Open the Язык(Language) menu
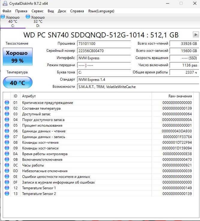This screenshot has width=200, height=221. click(101, 11)
